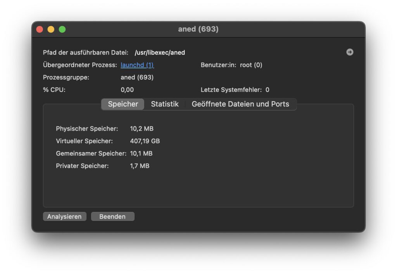The width and height of the screenshot is (397, 274).
Task: Click the Letzte Systemfehler value
Action: [267, 90]
